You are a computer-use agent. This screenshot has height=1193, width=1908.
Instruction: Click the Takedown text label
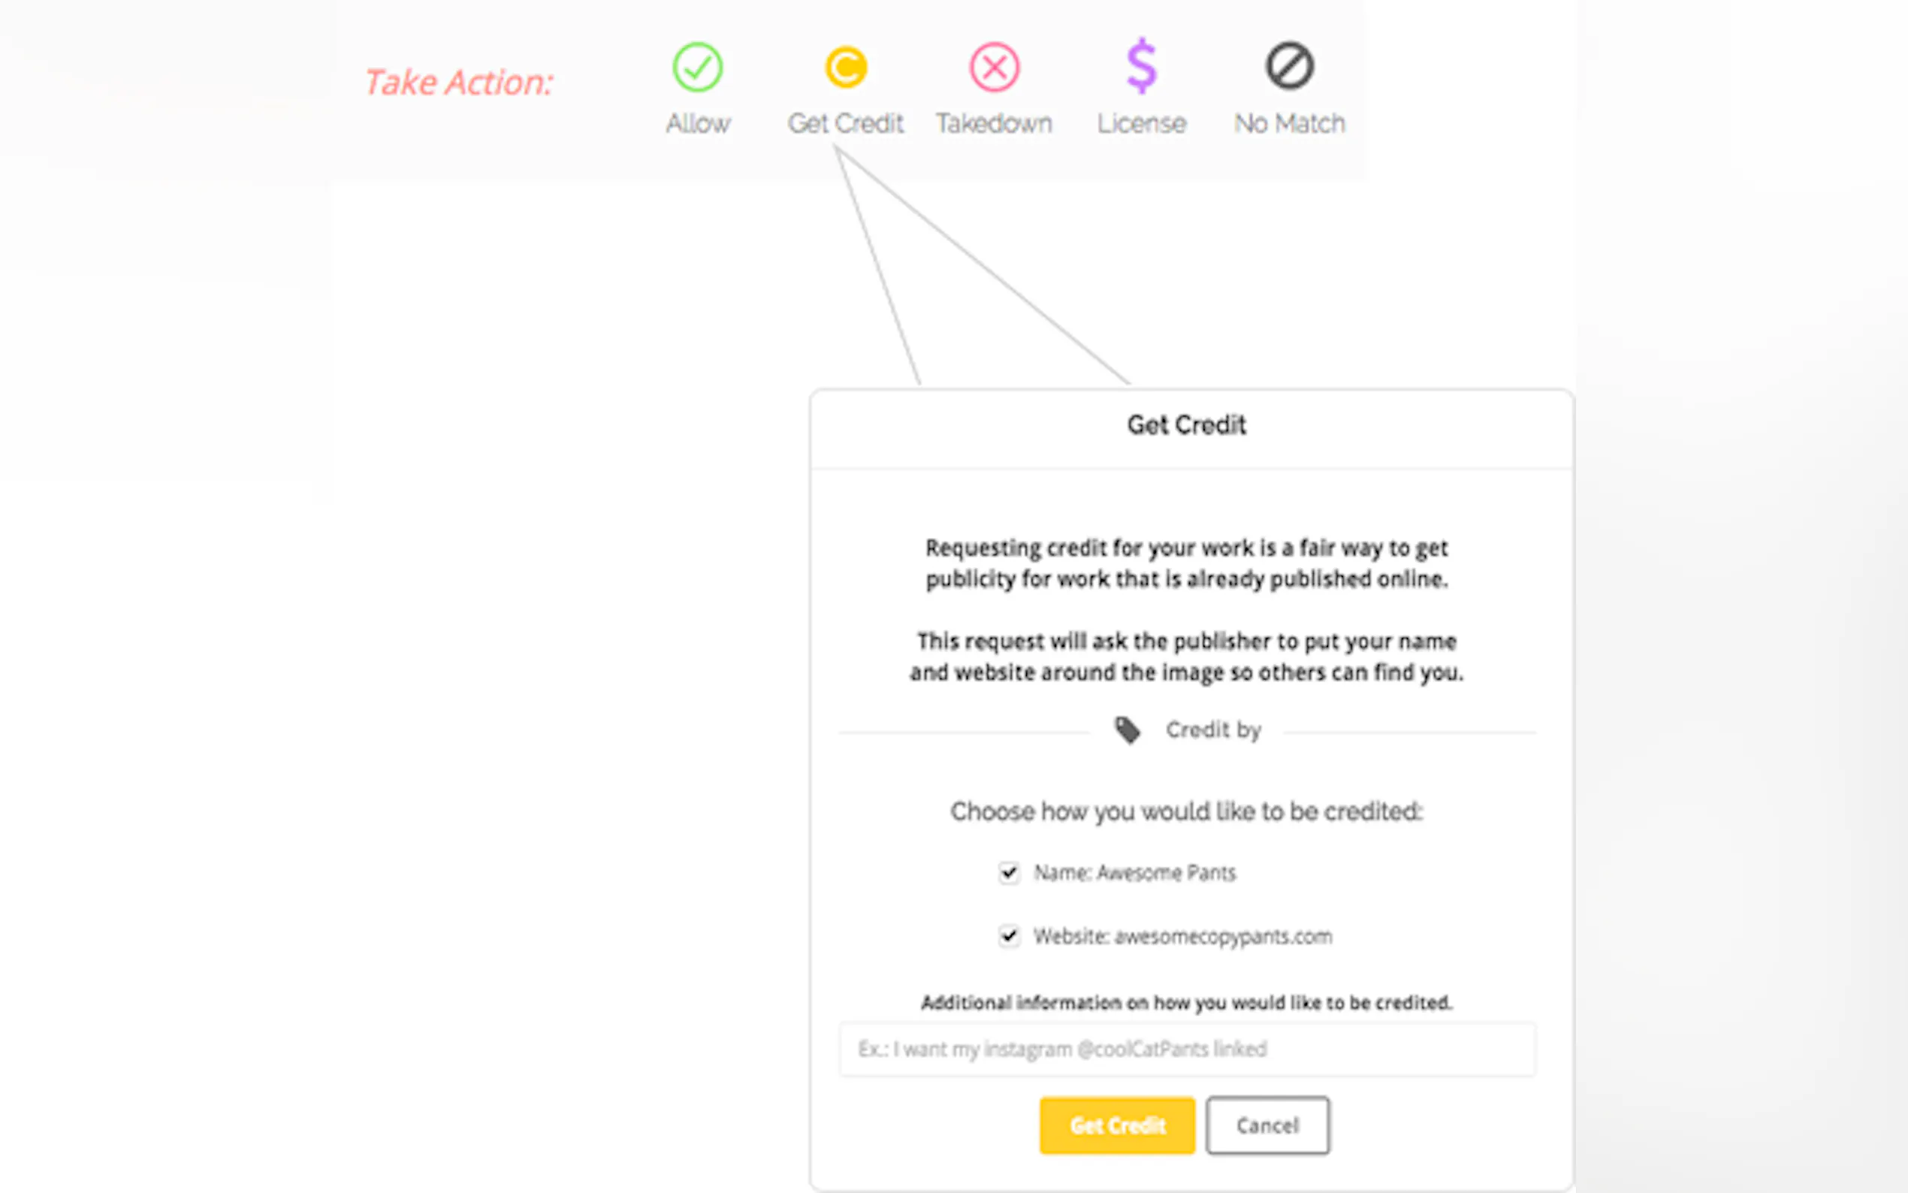994,124
